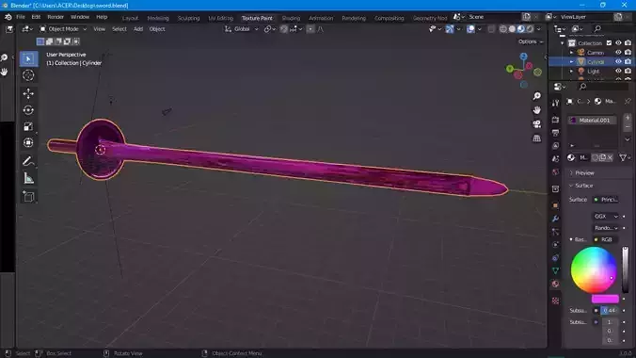Unlink material with the X button

pos(610,157)
